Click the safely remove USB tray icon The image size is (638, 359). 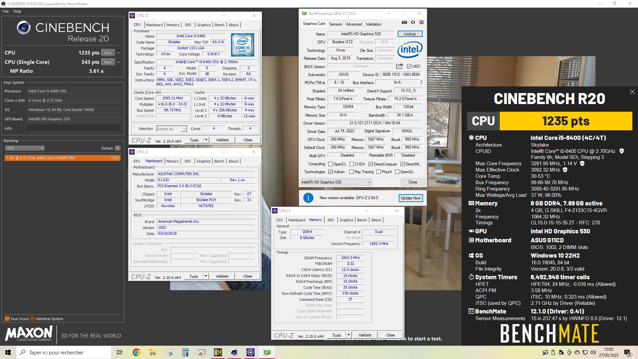coord(553,352)
